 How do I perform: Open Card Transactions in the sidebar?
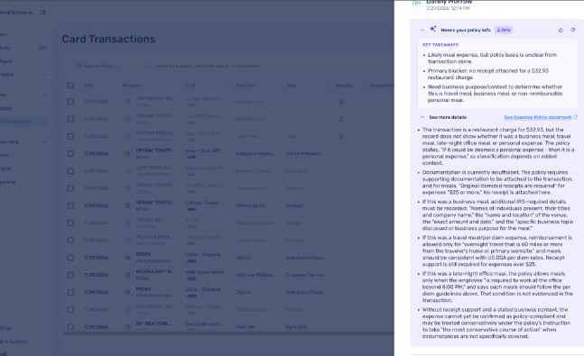pos(17,122)
